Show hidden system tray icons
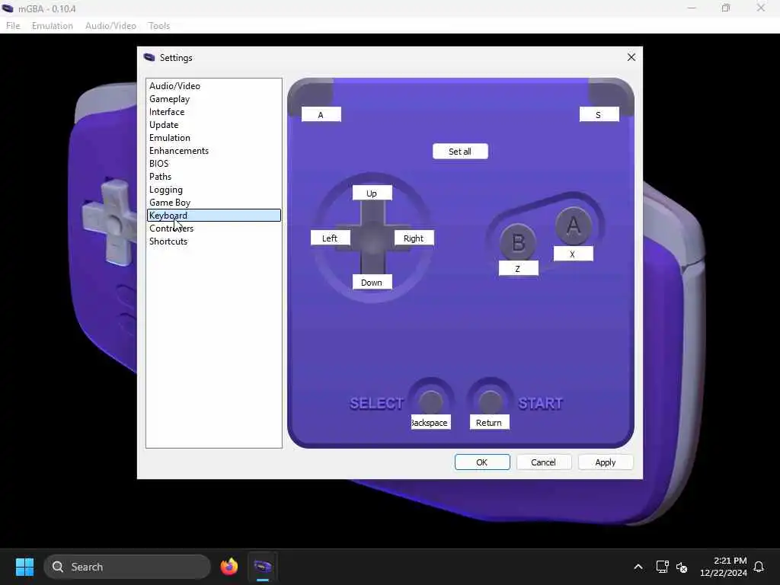 tap(638, 567)
